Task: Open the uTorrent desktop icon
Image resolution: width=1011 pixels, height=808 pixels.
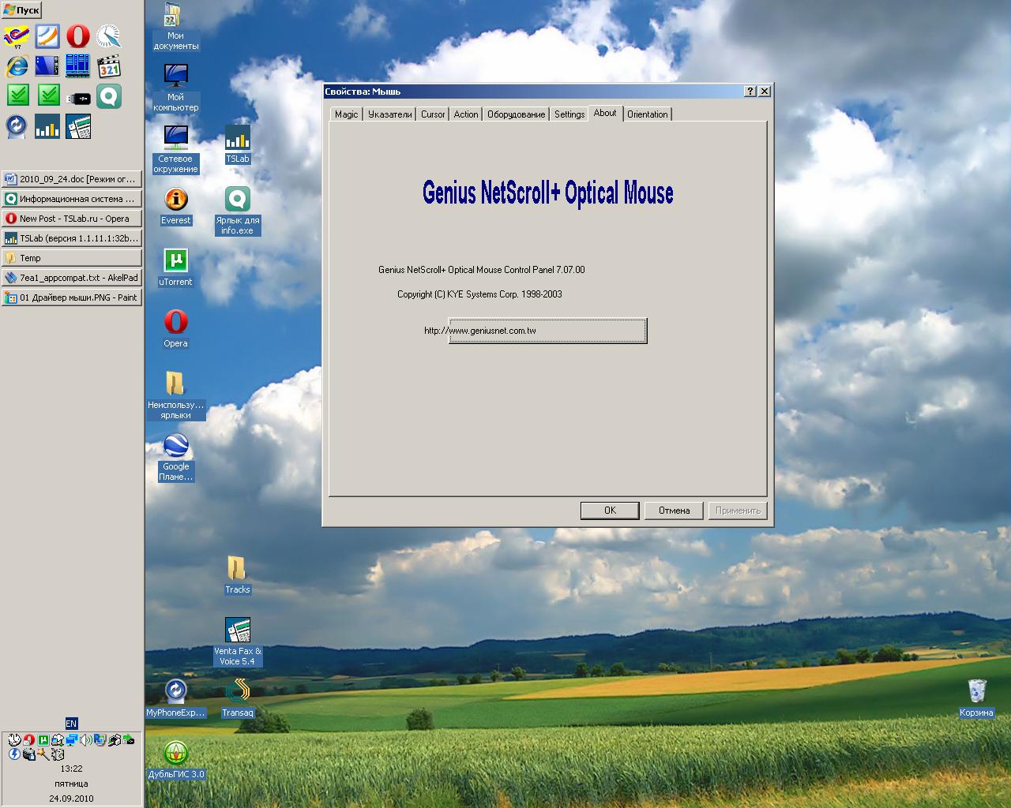Action: pyautogui.click(x=175, y=261)
